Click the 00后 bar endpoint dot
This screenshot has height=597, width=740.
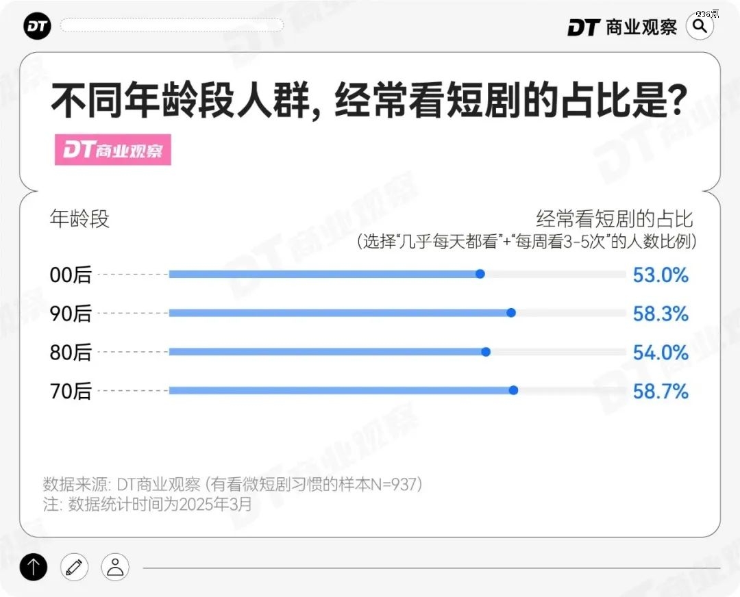tap(480, 274)
